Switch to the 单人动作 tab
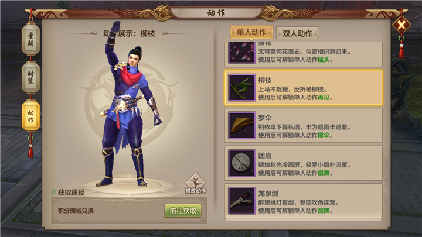 [x=251, y=32]
